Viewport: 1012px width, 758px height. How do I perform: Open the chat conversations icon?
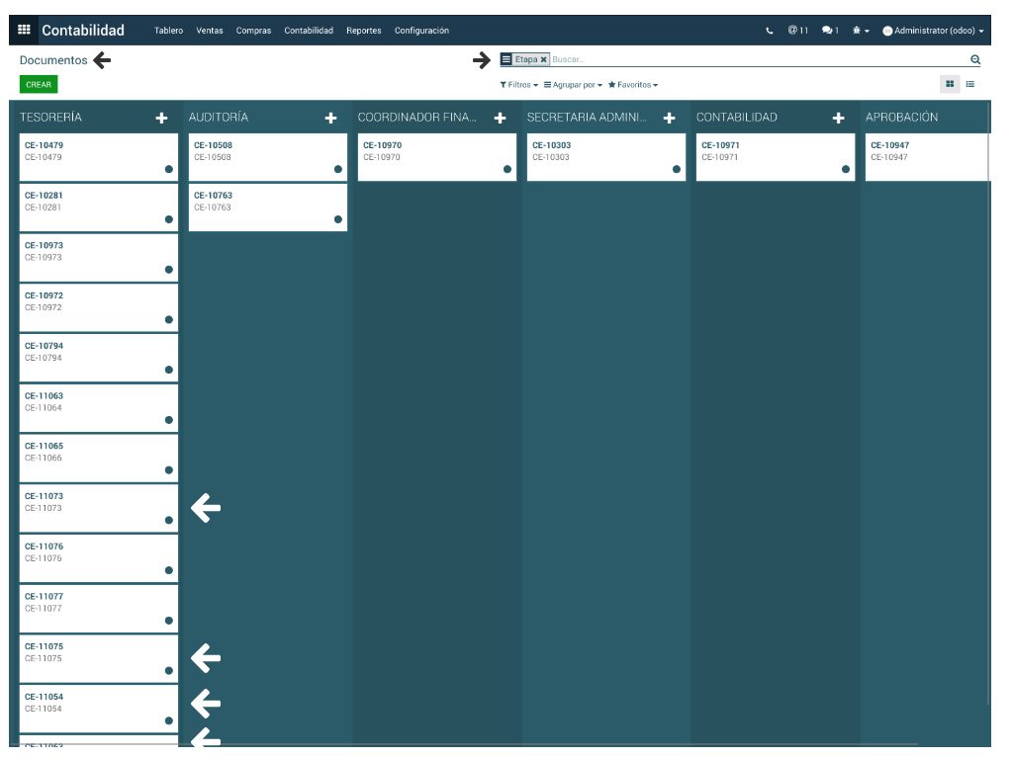pos(829,31)
